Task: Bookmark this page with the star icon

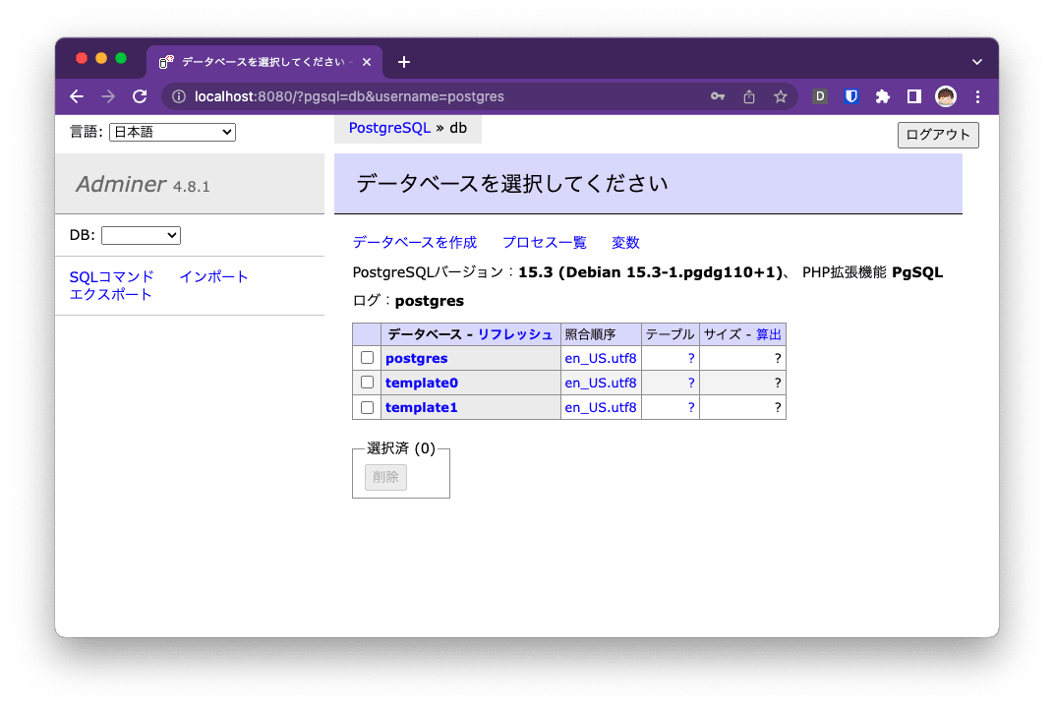Action: pyautogui.click(x=780, y=96)
